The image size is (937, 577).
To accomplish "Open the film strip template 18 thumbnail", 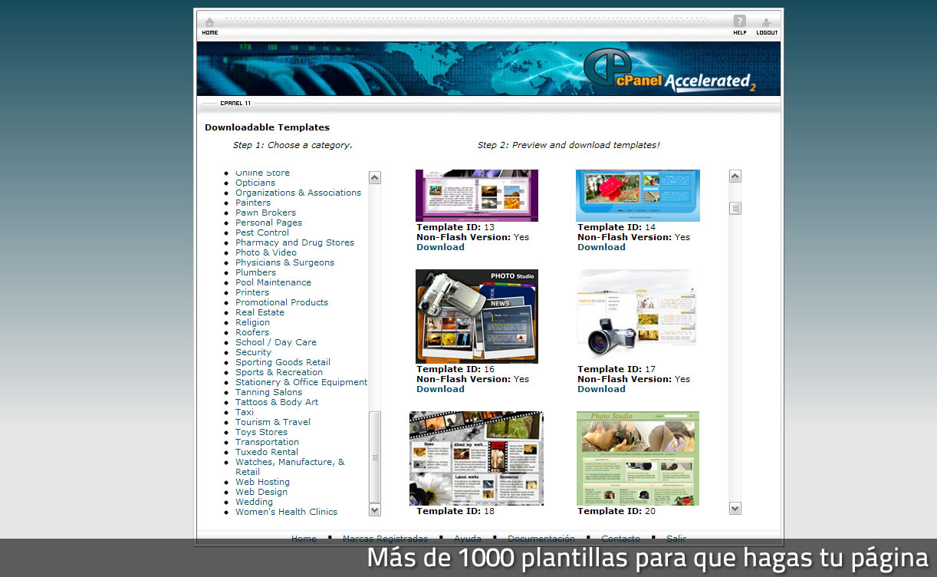I will pos(476,458).
